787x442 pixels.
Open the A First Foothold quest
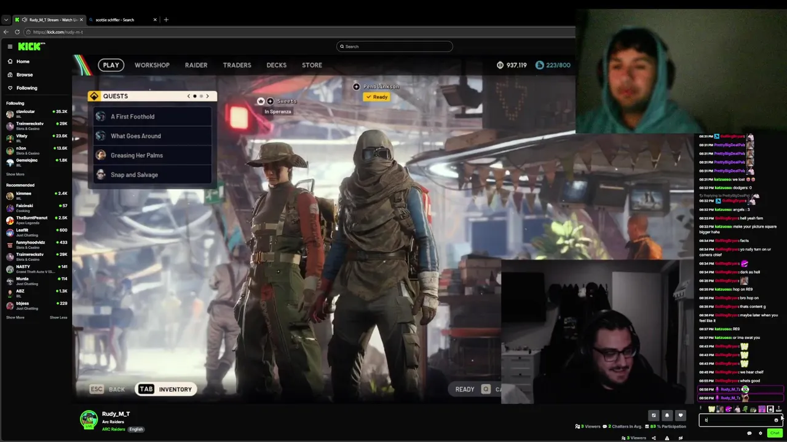[x=152, y=117]
